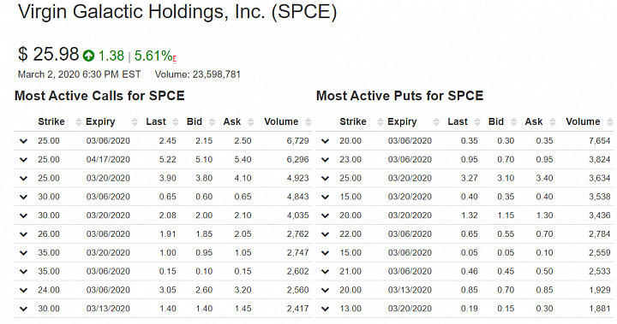This screenshot has width=617, height=324.
Task: Sort puts table by Expiry arrows
Action: 436,121
